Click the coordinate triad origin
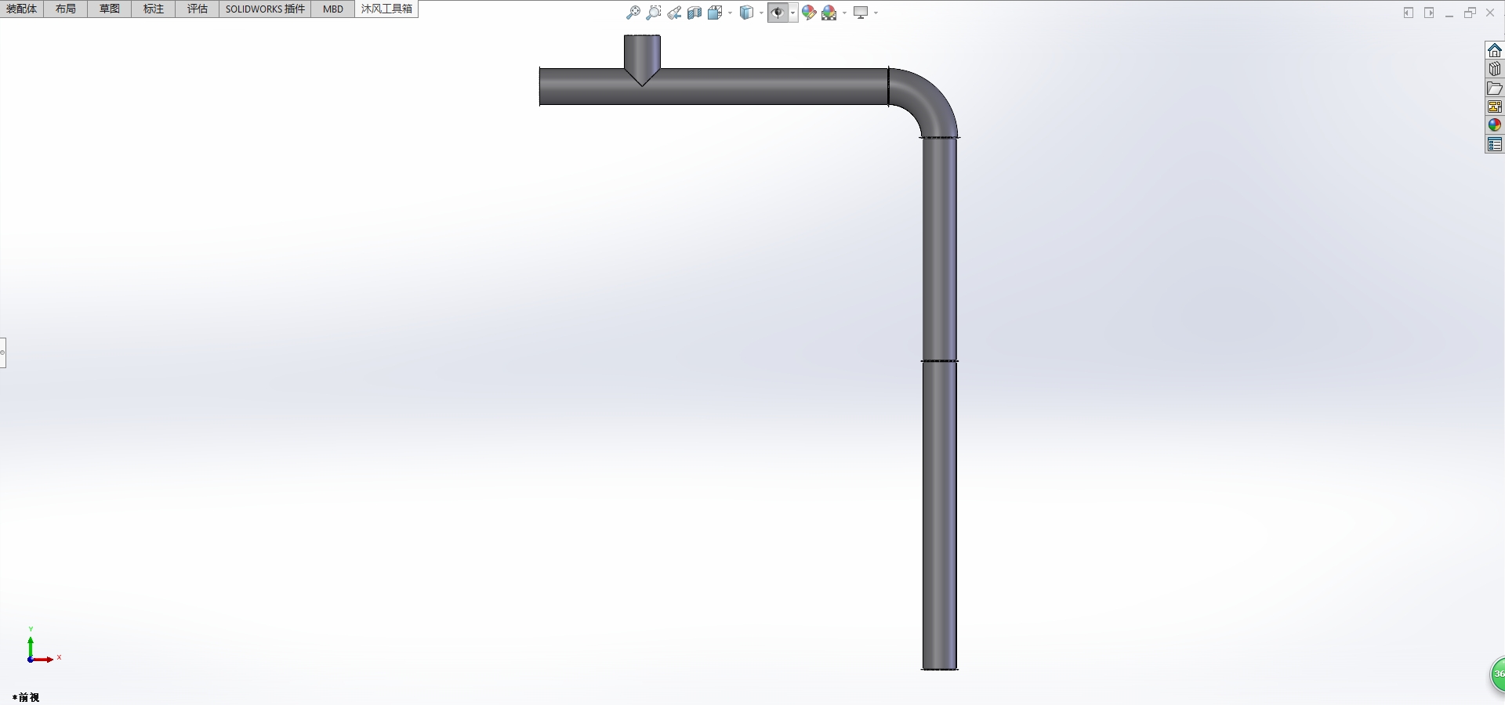Screen dimensions: 1505x705 click(x=31, y=660)
